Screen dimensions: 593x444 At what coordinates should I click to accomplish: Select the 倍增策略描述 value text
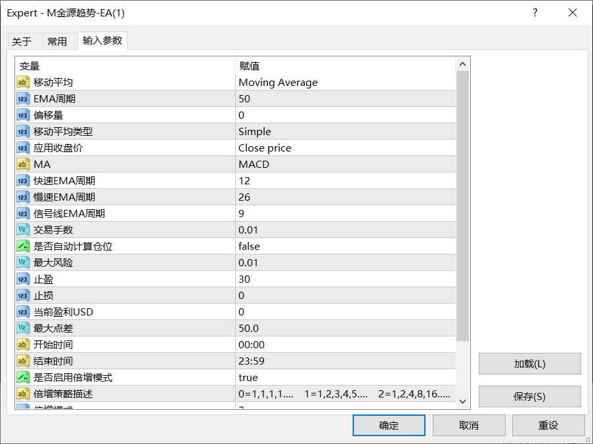pos(344,394)
